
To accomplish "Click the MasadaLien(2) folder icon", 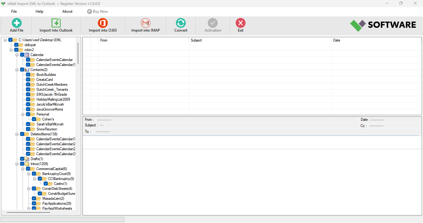I will tap(39, 199).
